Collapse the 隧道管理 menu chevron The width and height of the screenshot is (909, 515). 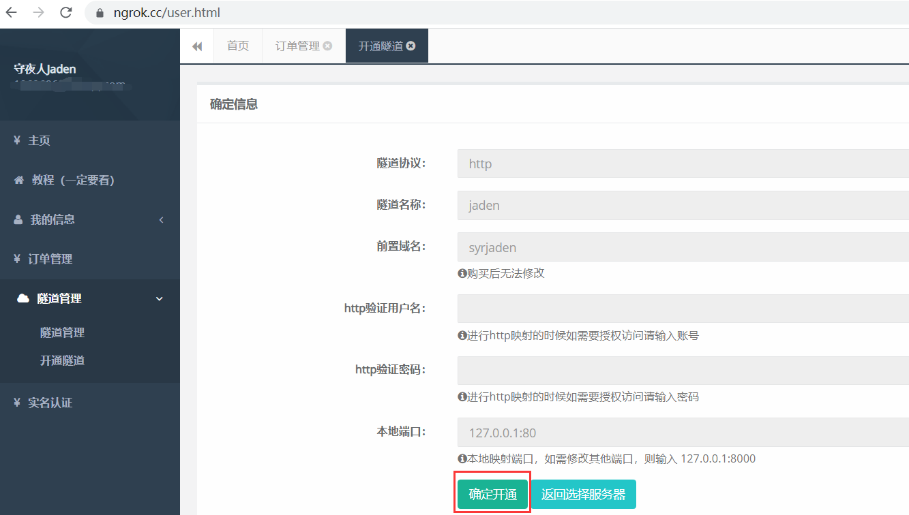pyautogui.click(x=160, y=298)
